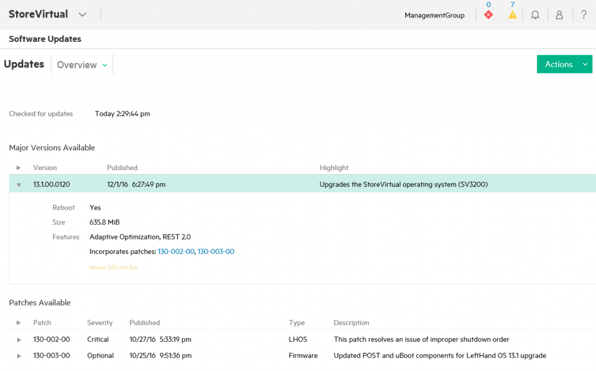Expand patch 130-002-00 row
This screenshot has height=371, width=596.
pyautogui.click(x=19, y=340)
